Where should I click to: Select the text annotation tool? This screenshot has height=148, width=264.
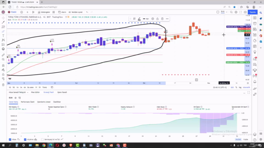tap(3, 36)
